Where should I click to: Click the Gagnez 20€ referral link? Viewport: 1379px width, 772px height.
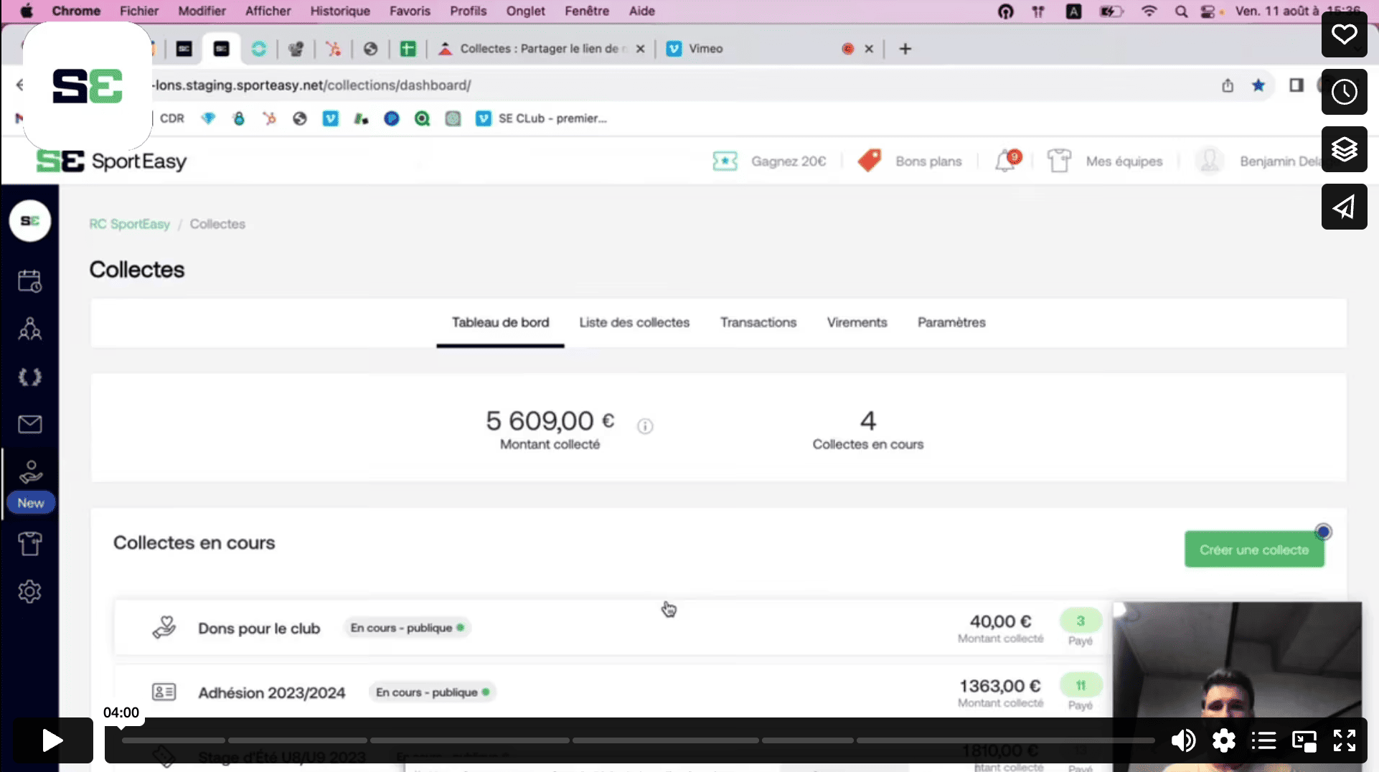pos(769,161)
